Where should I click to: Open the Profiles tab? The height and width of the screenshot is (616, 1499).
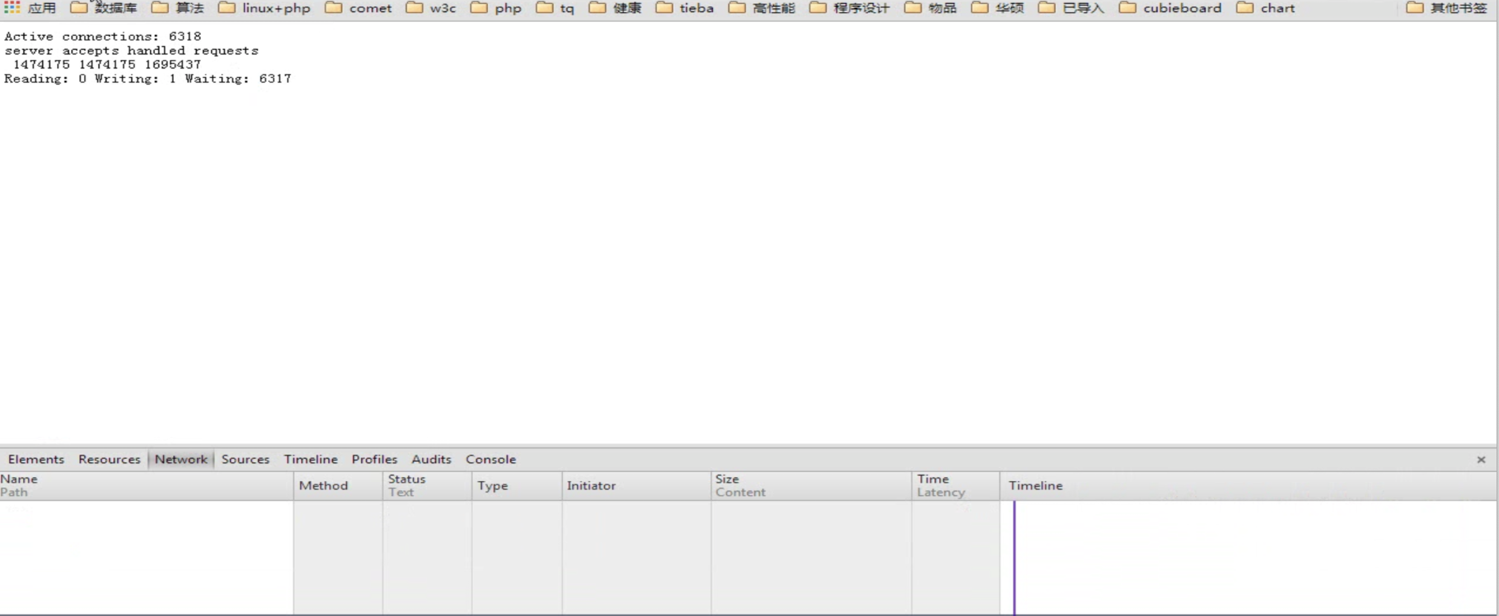click(x=374, y=459)
